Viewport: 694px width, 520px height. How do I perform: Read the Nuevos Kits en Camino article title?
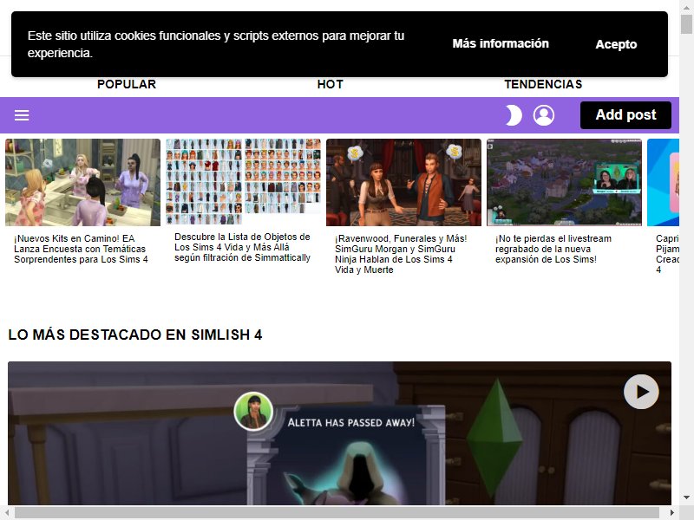coord(81,249)
